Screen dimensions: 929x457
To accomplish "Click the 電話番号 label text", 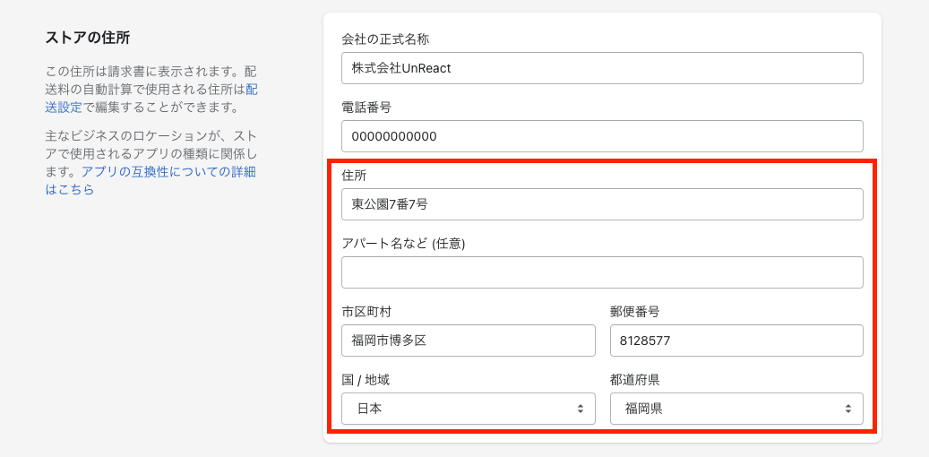I will (366, 108).
